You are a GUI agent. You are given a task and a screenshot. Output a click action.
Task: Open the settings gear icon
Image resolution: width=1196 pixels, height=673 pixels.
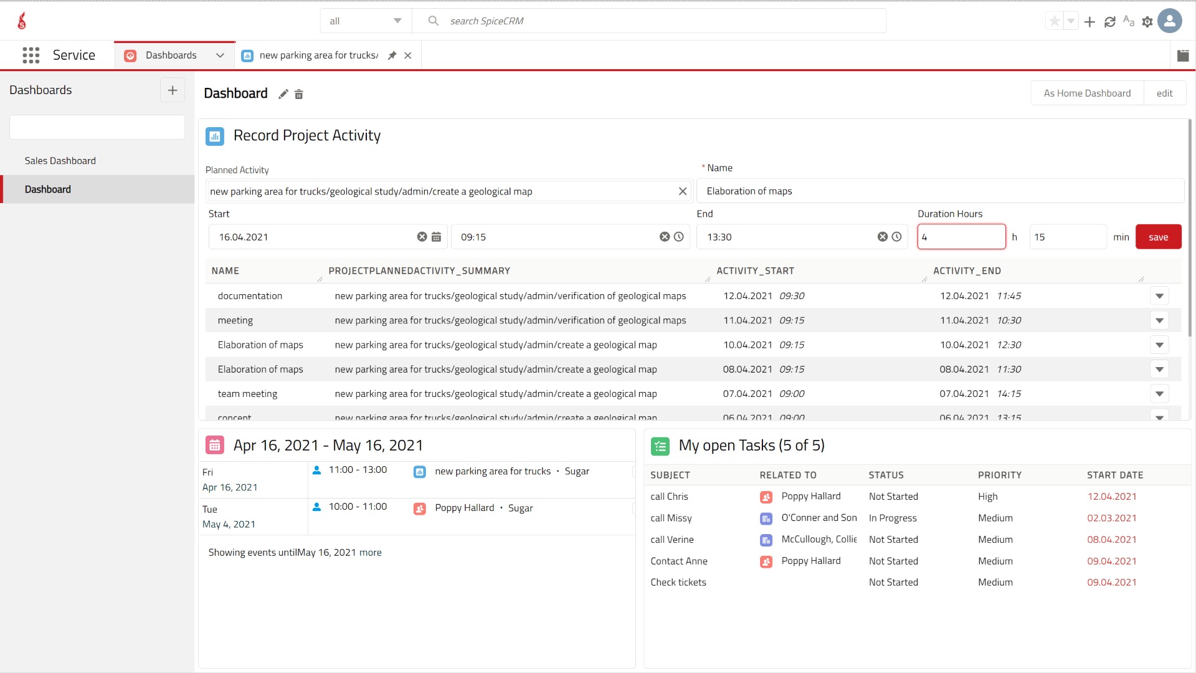[1147, 22]
